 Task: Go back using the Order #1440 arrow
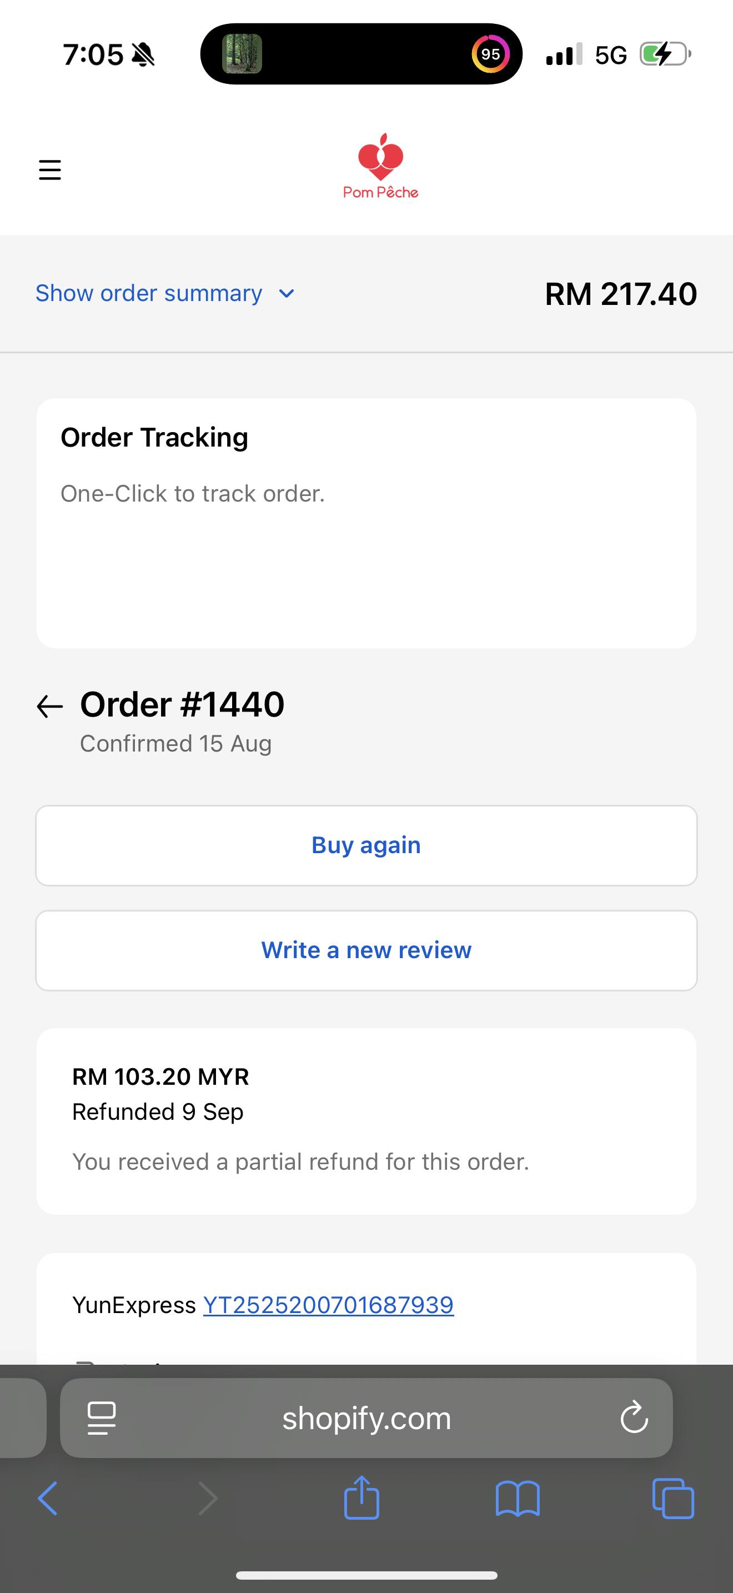[x=50, y=706]
